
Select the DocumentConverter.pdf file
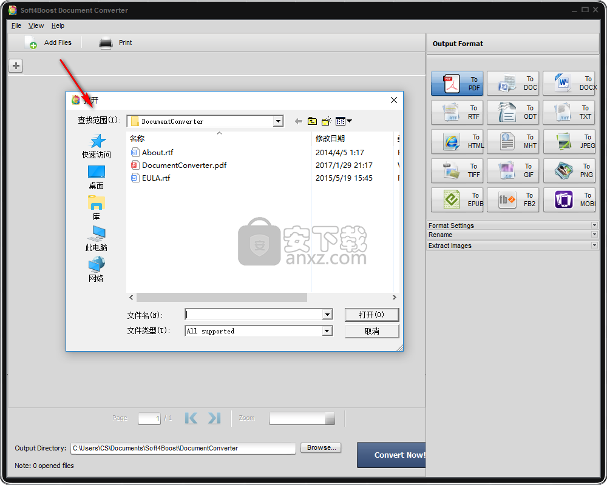179,165
